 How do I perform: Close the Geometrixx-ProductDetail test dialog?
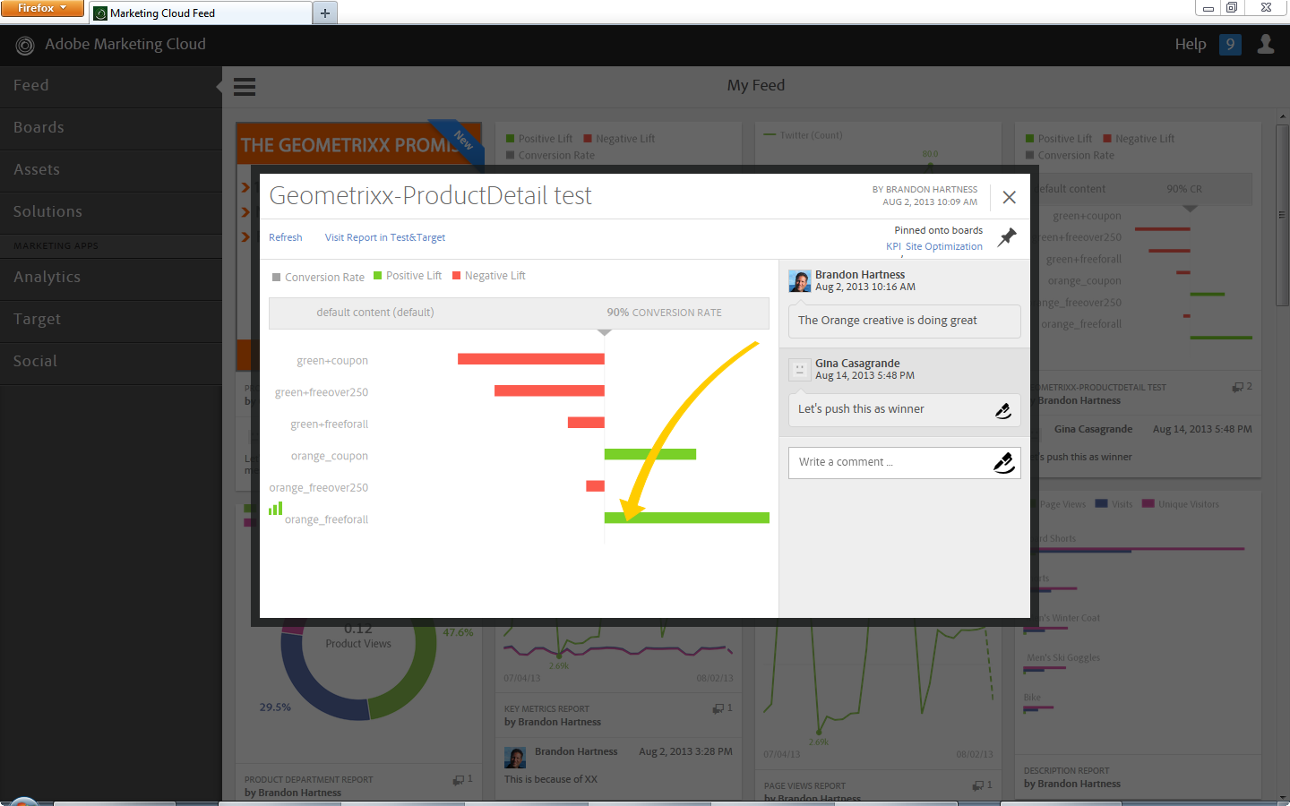point(1009,197)
